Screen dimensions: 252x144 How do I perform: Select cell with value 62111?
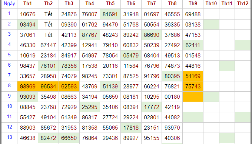click(193, 45)
